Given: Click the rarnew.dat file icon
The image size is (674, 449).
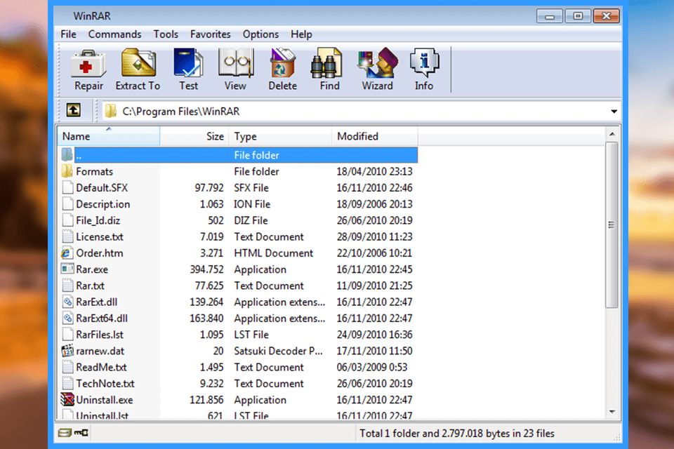Looking at the screenshot, I should coord(67,351).
